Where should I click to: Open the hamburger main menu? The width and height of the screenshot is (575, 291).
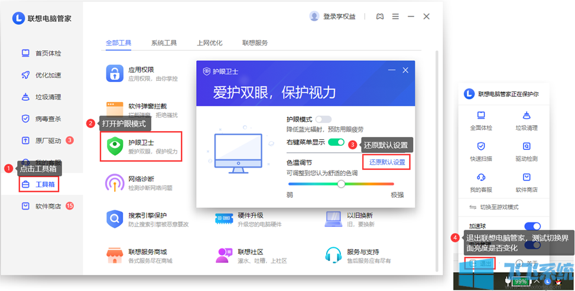point(395,17)
